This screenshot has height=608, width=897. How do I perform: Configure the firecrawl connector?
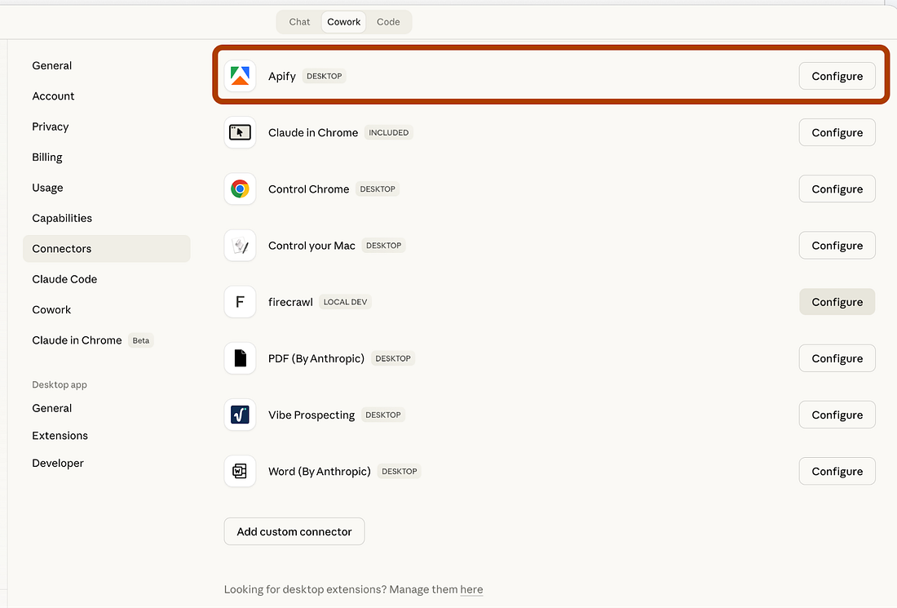point(837,301)
